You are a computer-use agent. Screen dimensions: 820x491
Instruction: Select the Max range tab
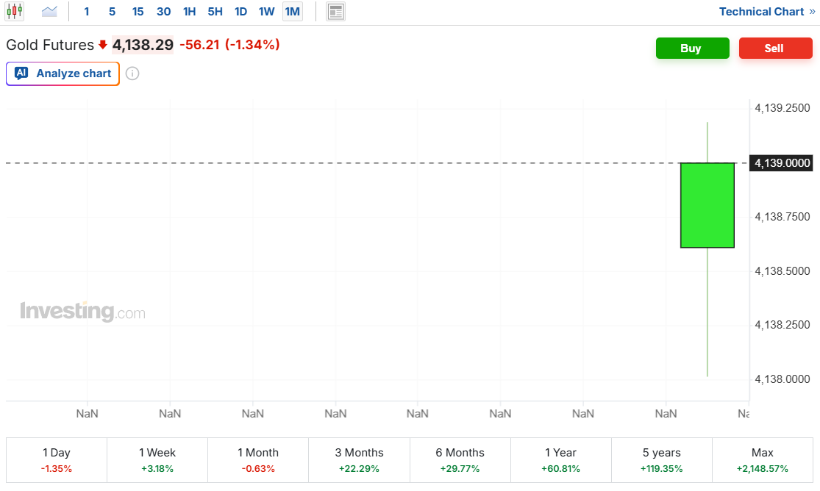(763, 460)
